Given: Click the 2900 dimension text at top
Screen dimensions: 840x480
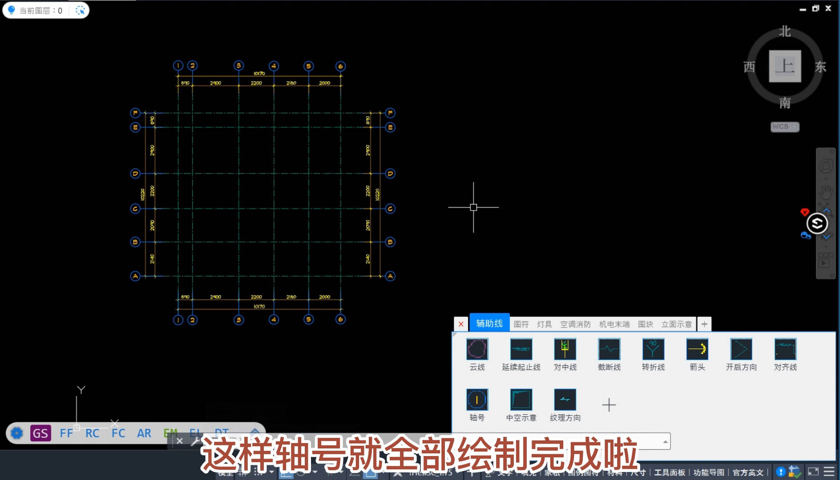Looking at the screenshot, I should point(215,83).
